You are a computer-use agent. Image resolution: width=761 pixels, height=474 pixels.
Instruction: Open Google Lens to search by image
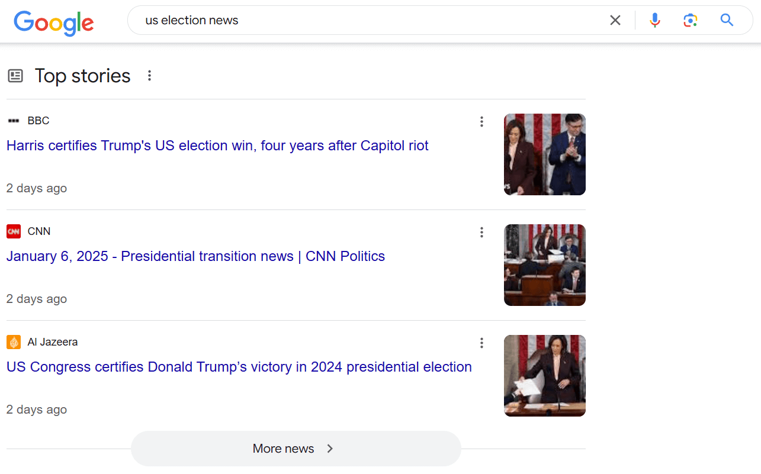[690, 20]
